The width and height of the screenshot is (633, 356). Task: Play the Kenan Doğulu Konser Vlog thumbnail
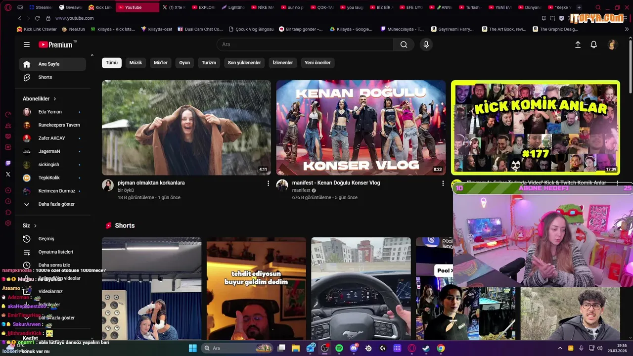[x=361, y=128]
